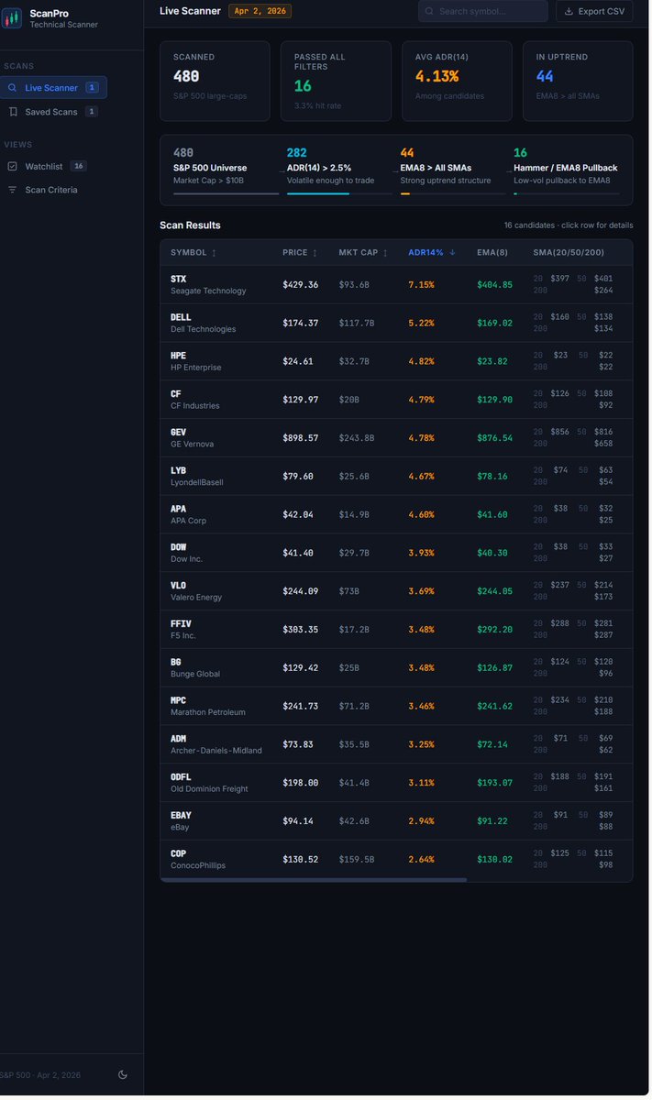
Task: Sort by the ADR14% column header
Action: tap(432, 253)
